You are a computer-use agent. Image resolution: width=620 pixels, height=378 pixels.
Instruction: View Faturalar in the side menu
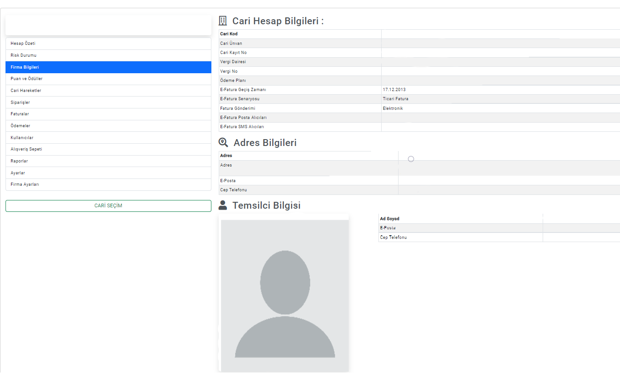pos(108,114)
